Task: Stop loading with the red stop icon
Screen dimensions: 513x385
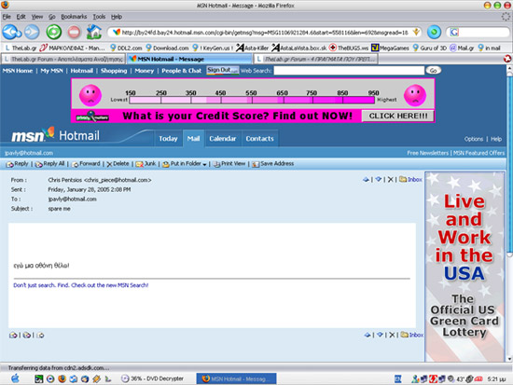Action: point(75,32)
